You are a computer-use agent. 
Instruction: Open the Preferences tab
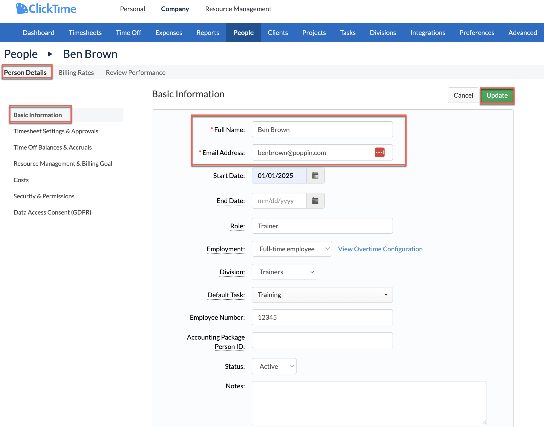tap(477, 33)
